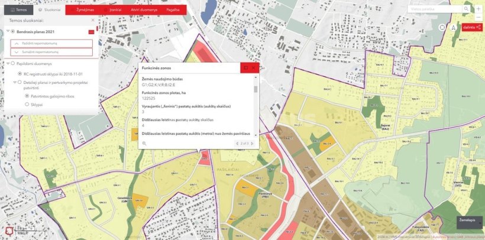Reset map orientation with compass icon
Screen dimensions: 485x240
(453, 27)
